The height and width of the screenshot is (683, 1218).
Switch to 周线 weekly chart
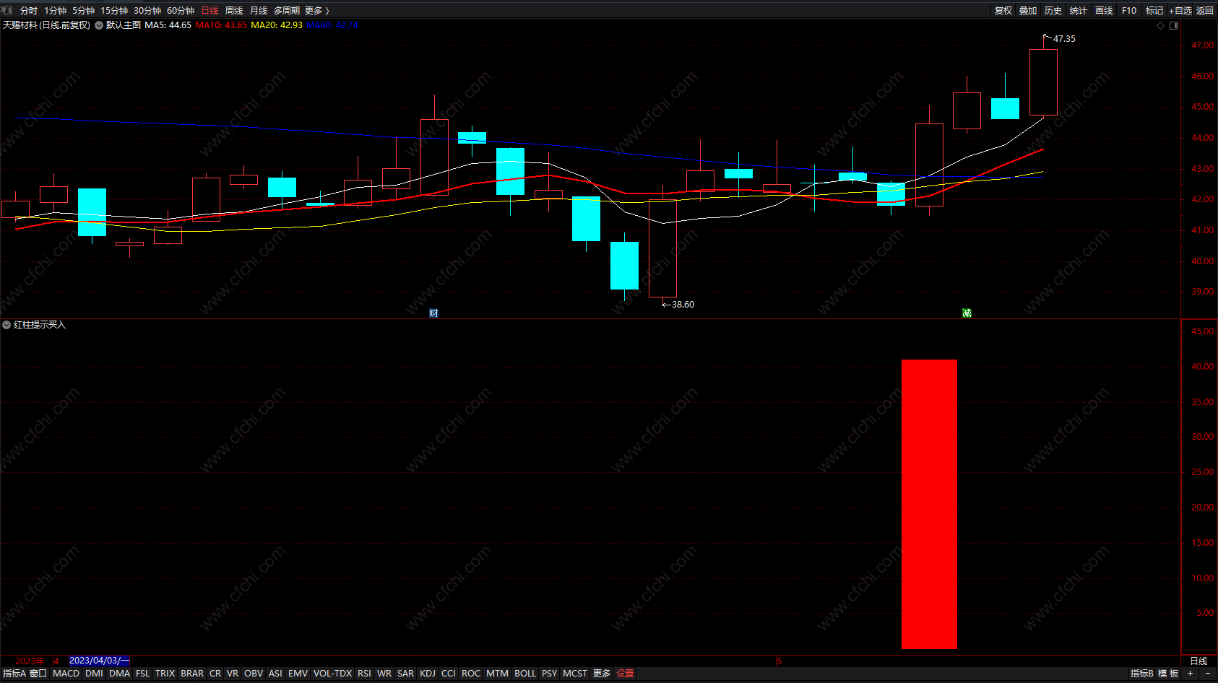point(234,11)
